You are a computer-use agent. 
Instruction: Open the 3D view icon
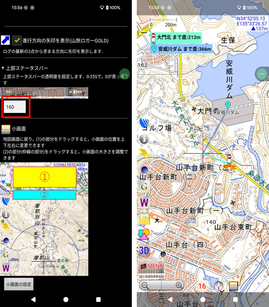(x=144, y=250)
